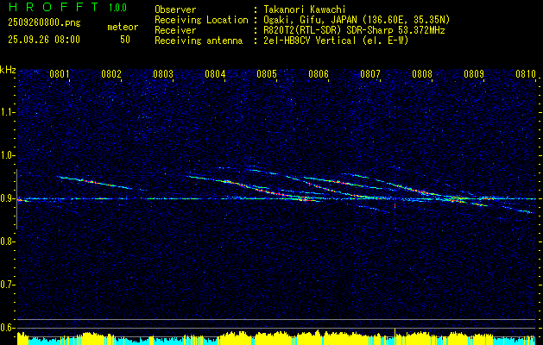Click the red vertical spike below 0807
This screenshot has height=345, width=543.
(x=395, y=206)
